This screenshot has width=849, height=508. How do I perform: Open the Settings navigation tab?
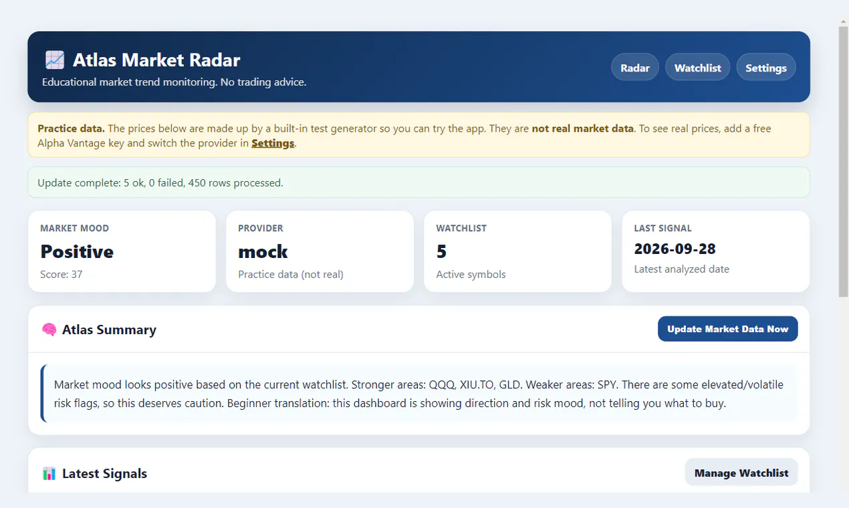point(766,68)
